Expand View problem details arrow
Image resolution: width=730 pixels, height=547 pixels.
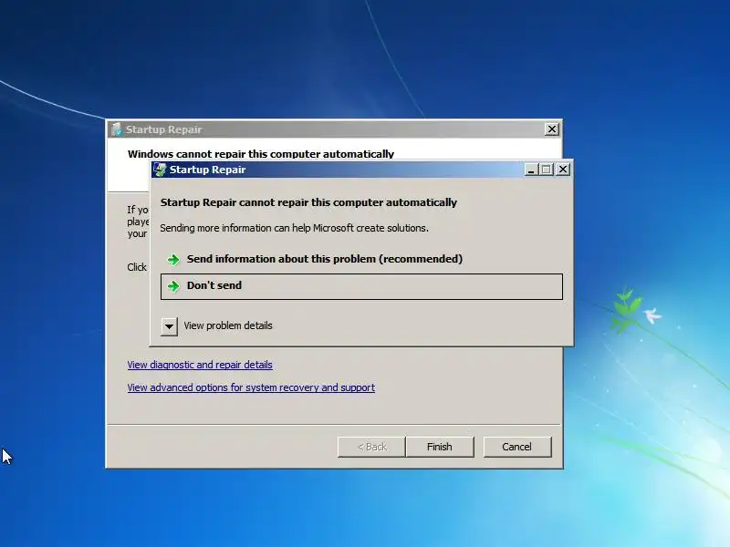click(x=169, y=326)
